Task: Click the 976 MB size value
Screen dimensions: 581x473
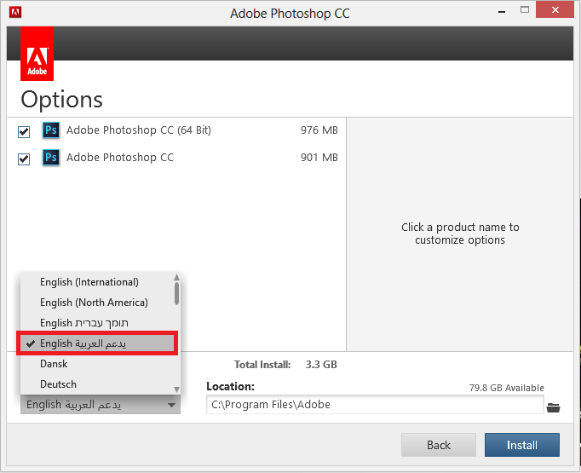Action: (x=319, y=130)
